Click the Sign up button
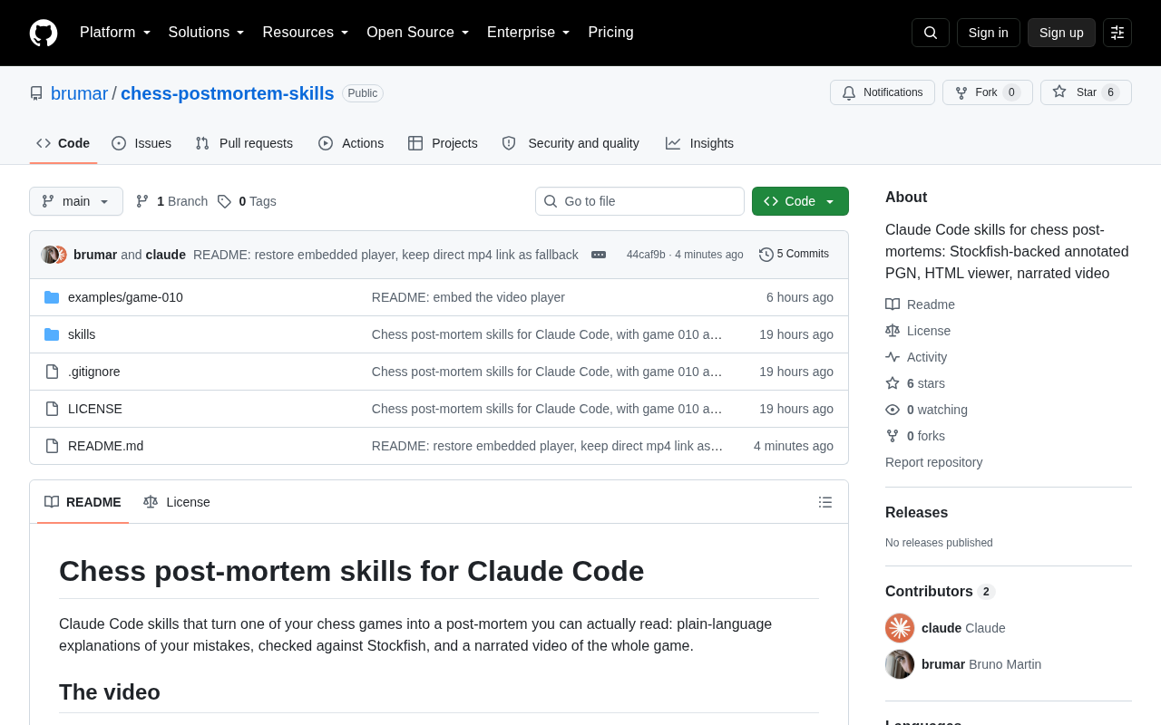 1061,33
